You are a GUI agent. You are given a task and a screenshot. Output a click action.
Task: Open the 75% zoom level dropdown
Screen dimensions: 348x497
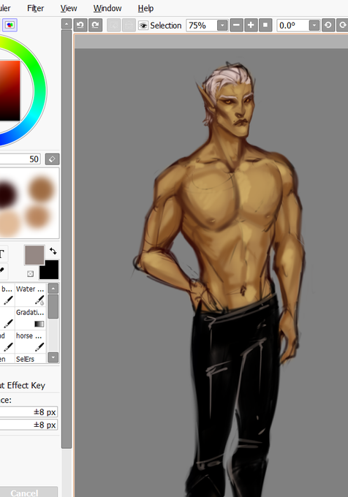pos(222,26)
